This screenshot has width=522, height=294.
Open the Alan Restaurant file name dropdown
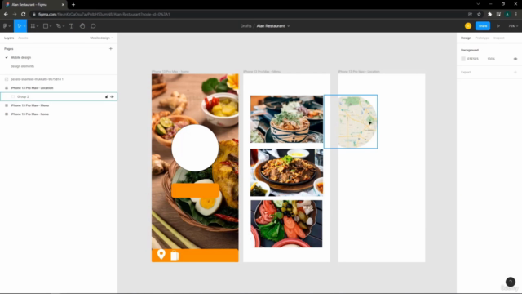[x=288, y=26]
